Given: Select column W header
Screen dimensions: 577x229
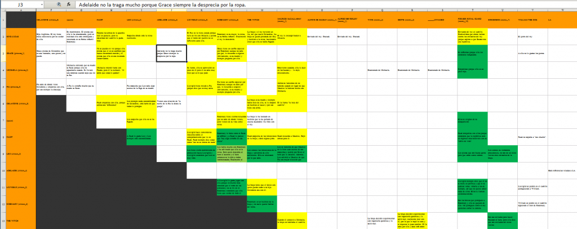Looking at the screenshot, I should pyautogui.click(x=561, y=10).
